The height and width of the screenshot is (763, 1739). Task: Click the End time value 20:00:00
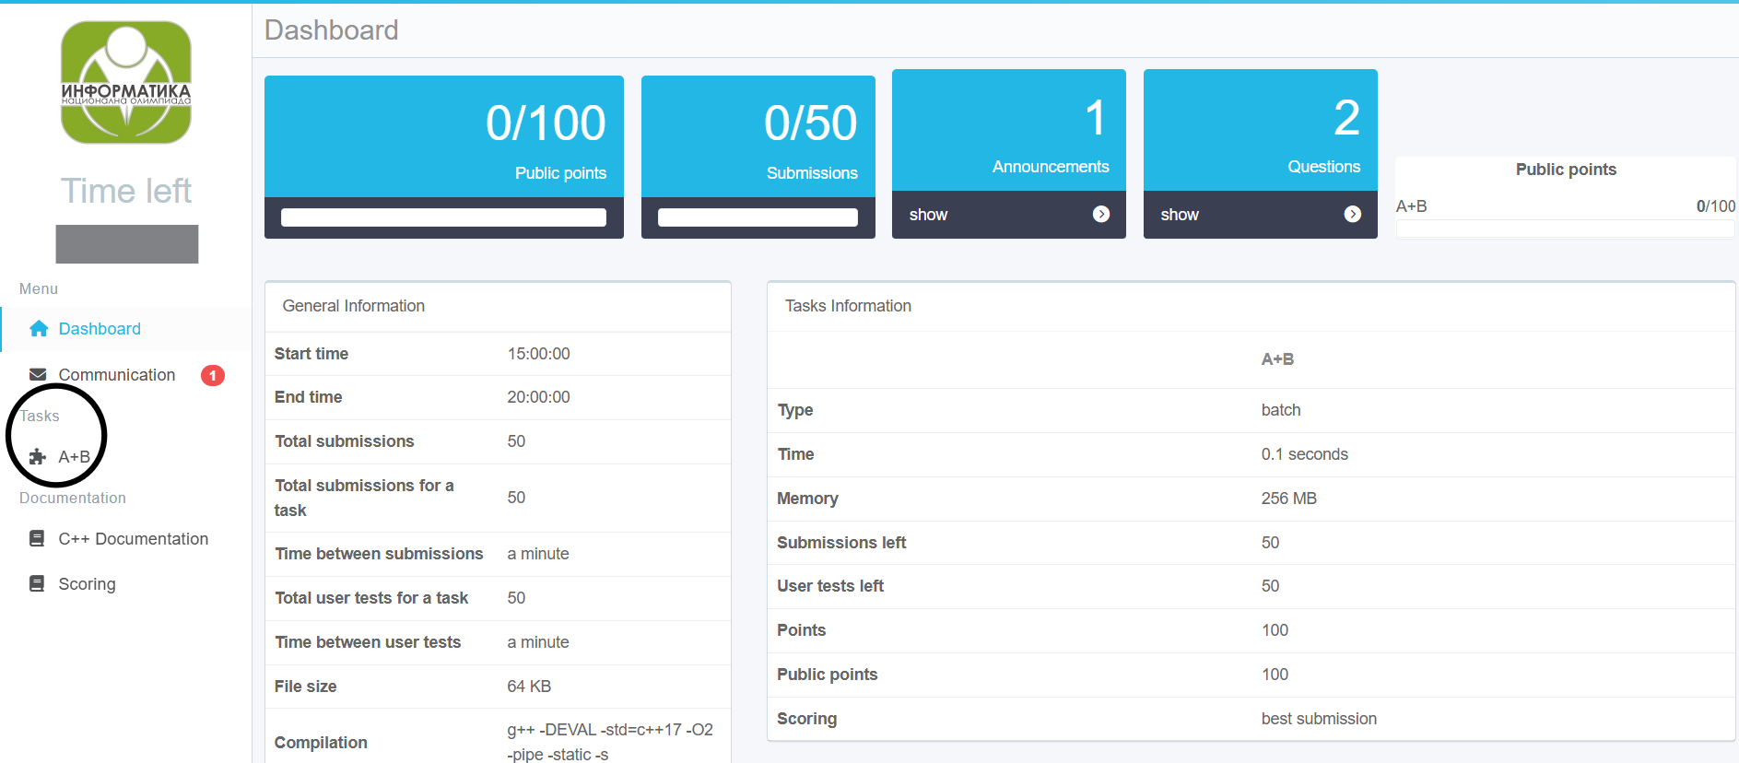(x=539, y=397)
